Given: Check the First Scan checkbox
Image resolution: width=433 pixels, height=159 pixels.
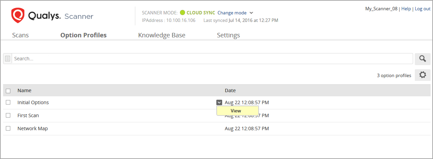Looking at the screenshot, I should click(x=8, y=115).
